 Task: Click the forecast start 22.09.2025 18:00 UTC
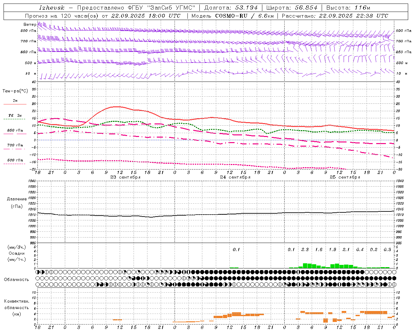pyautogui.click(x=146, y=16)
